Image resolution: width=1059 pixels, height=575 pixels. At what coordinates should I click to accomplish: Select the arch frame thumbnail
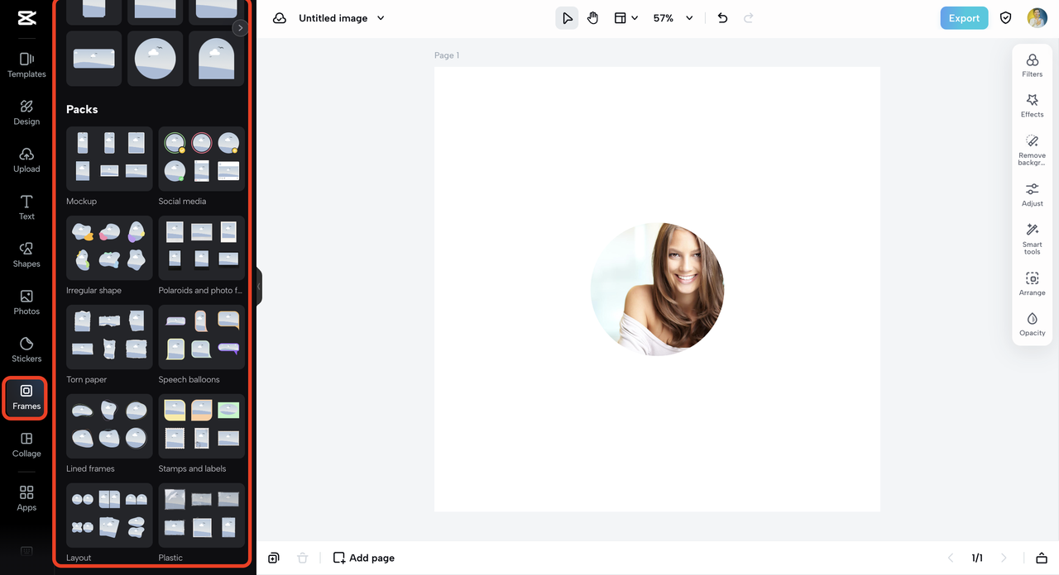pyautogui.click(x=217, y=59)
